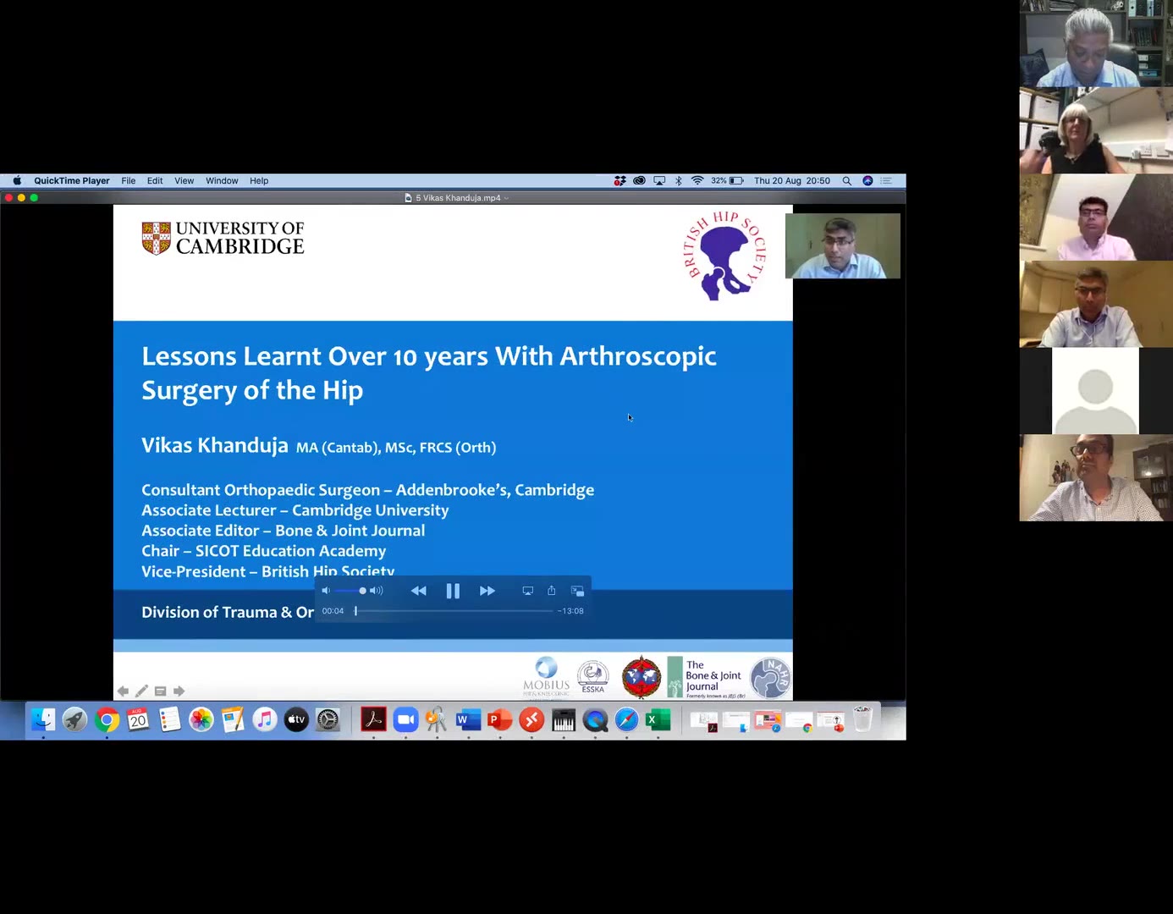Open the File menu
Screen dimensions: 1173x914
click(129, 180)
